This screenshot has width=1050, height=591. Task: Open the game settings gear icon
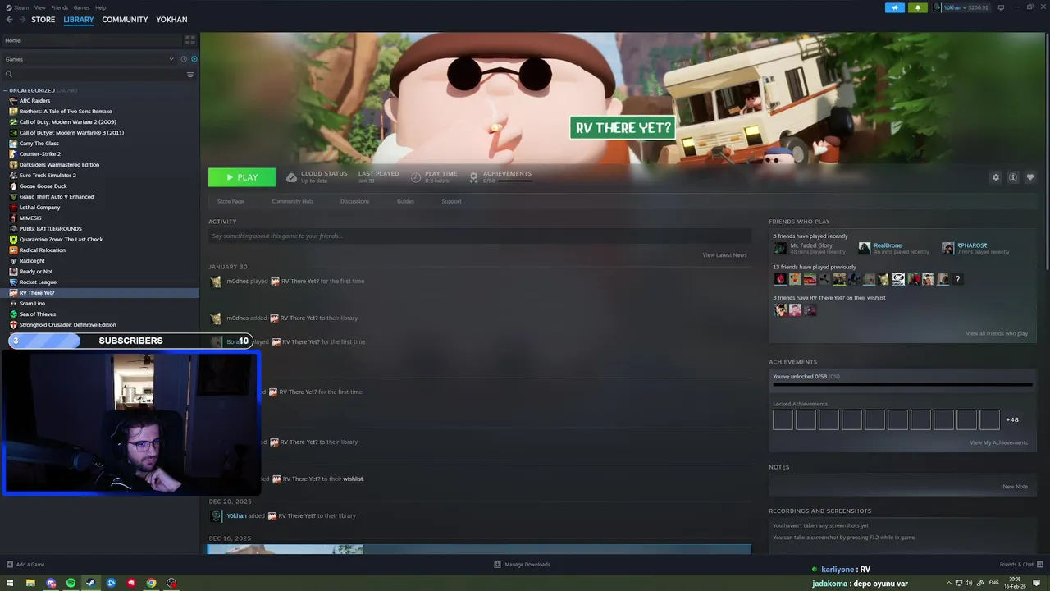996,177
